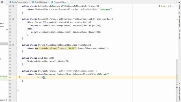Click line number 77 in gutter
The image size is (181, 102).
click(10, 90)
